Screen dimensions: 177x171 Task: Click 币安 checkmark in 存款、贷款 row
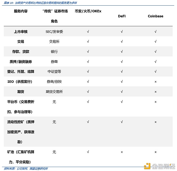tap(88, 51)
